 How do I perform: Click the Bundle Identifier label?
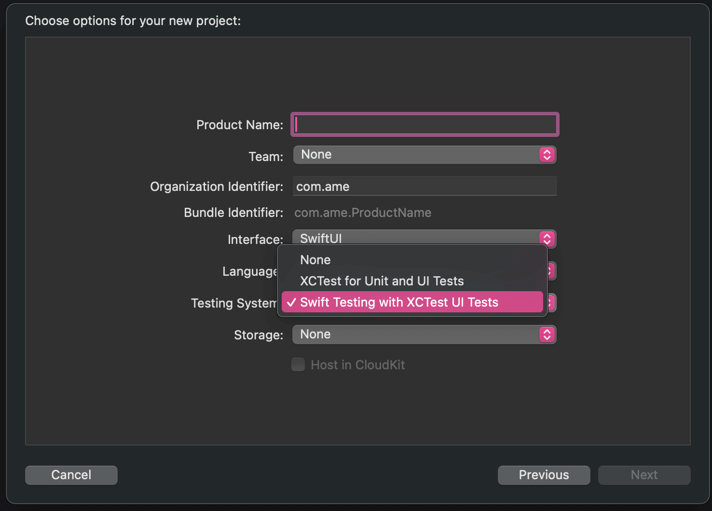[233, 213]
